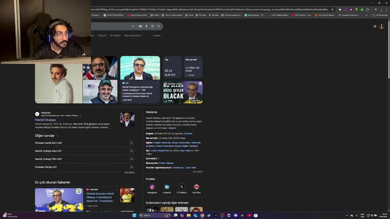Screen dimensions: 390x219
Task: Open Microsoft Store from the taskbar
Action: tap(256, 215)
